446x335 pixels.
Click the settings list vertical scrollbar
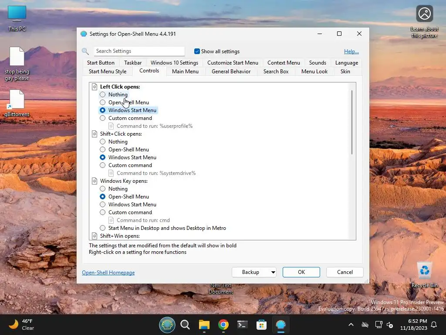tap(352, 123)
